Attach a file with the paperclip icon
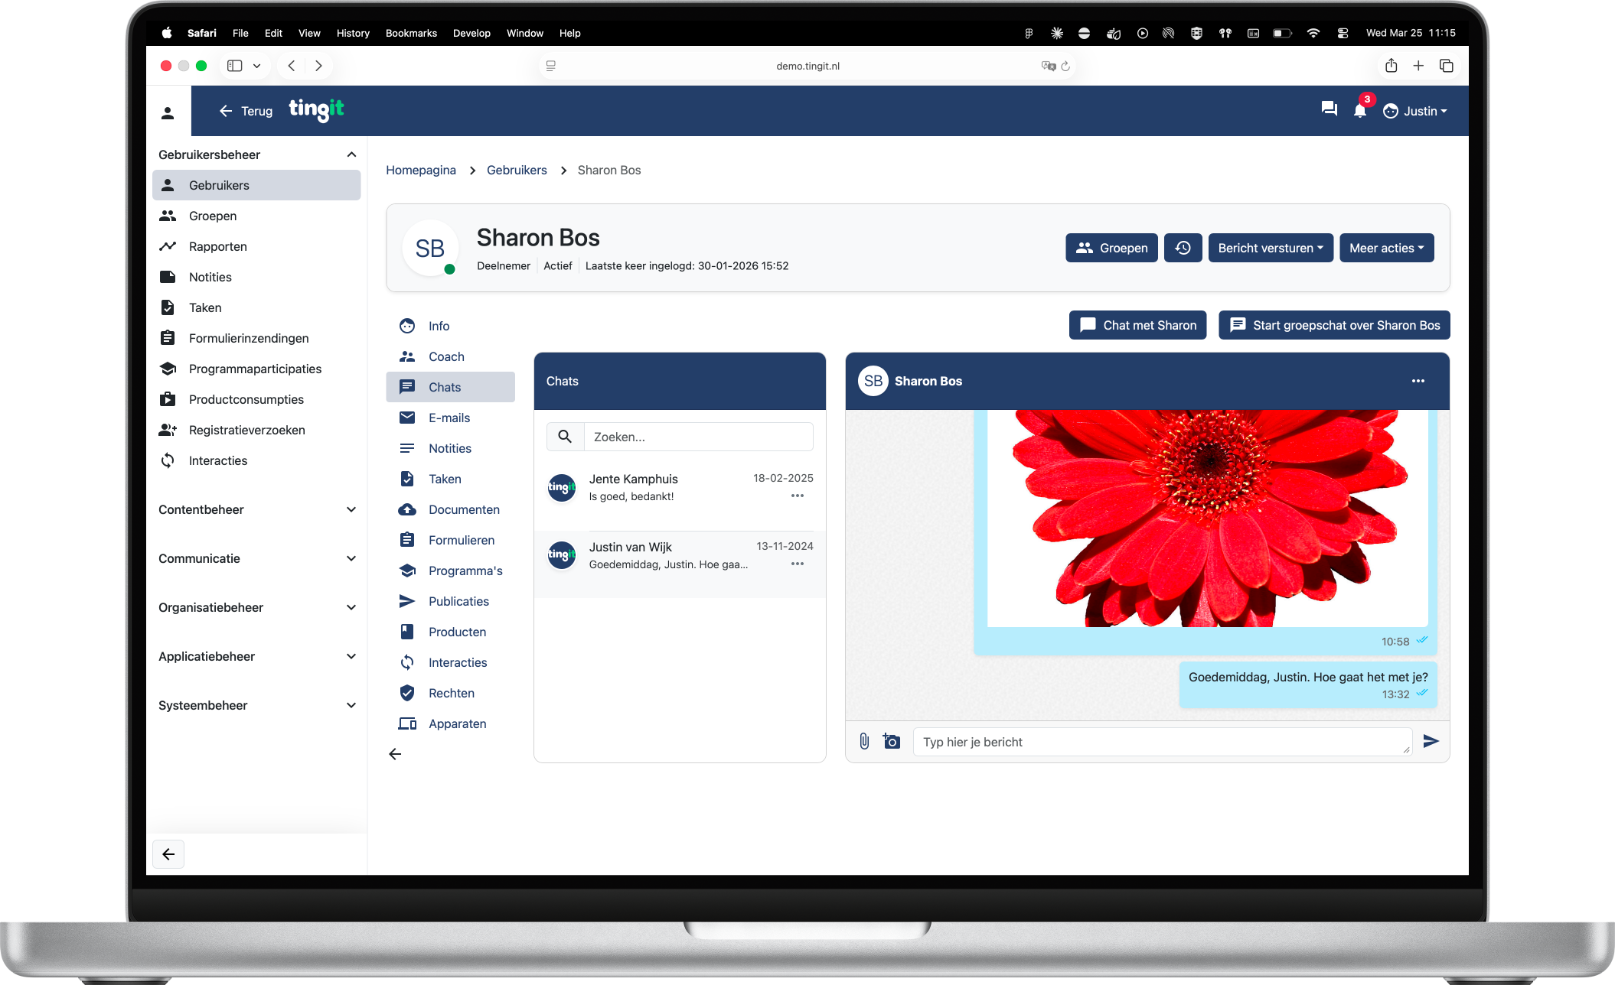The width and height of the screenshot is (1615, 985). click(864, 741)
